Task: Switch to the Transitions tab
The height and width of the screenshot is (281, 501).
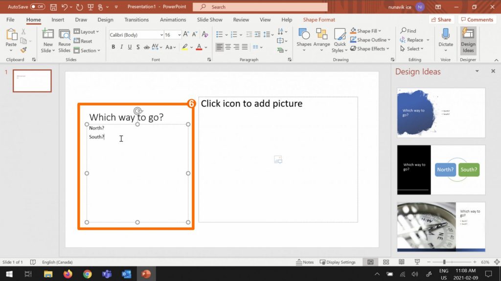Action: click(137, 20)
